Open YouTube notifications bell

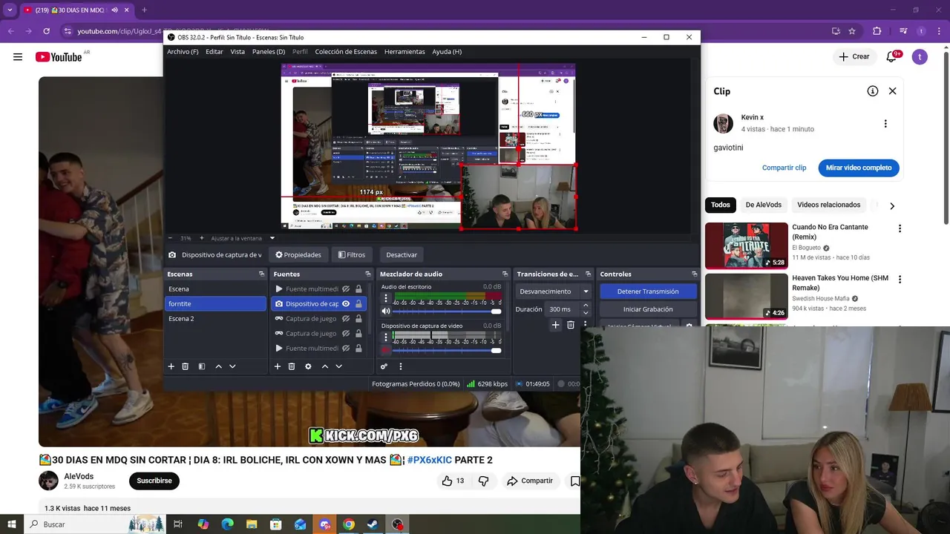(x=892, y=57)
